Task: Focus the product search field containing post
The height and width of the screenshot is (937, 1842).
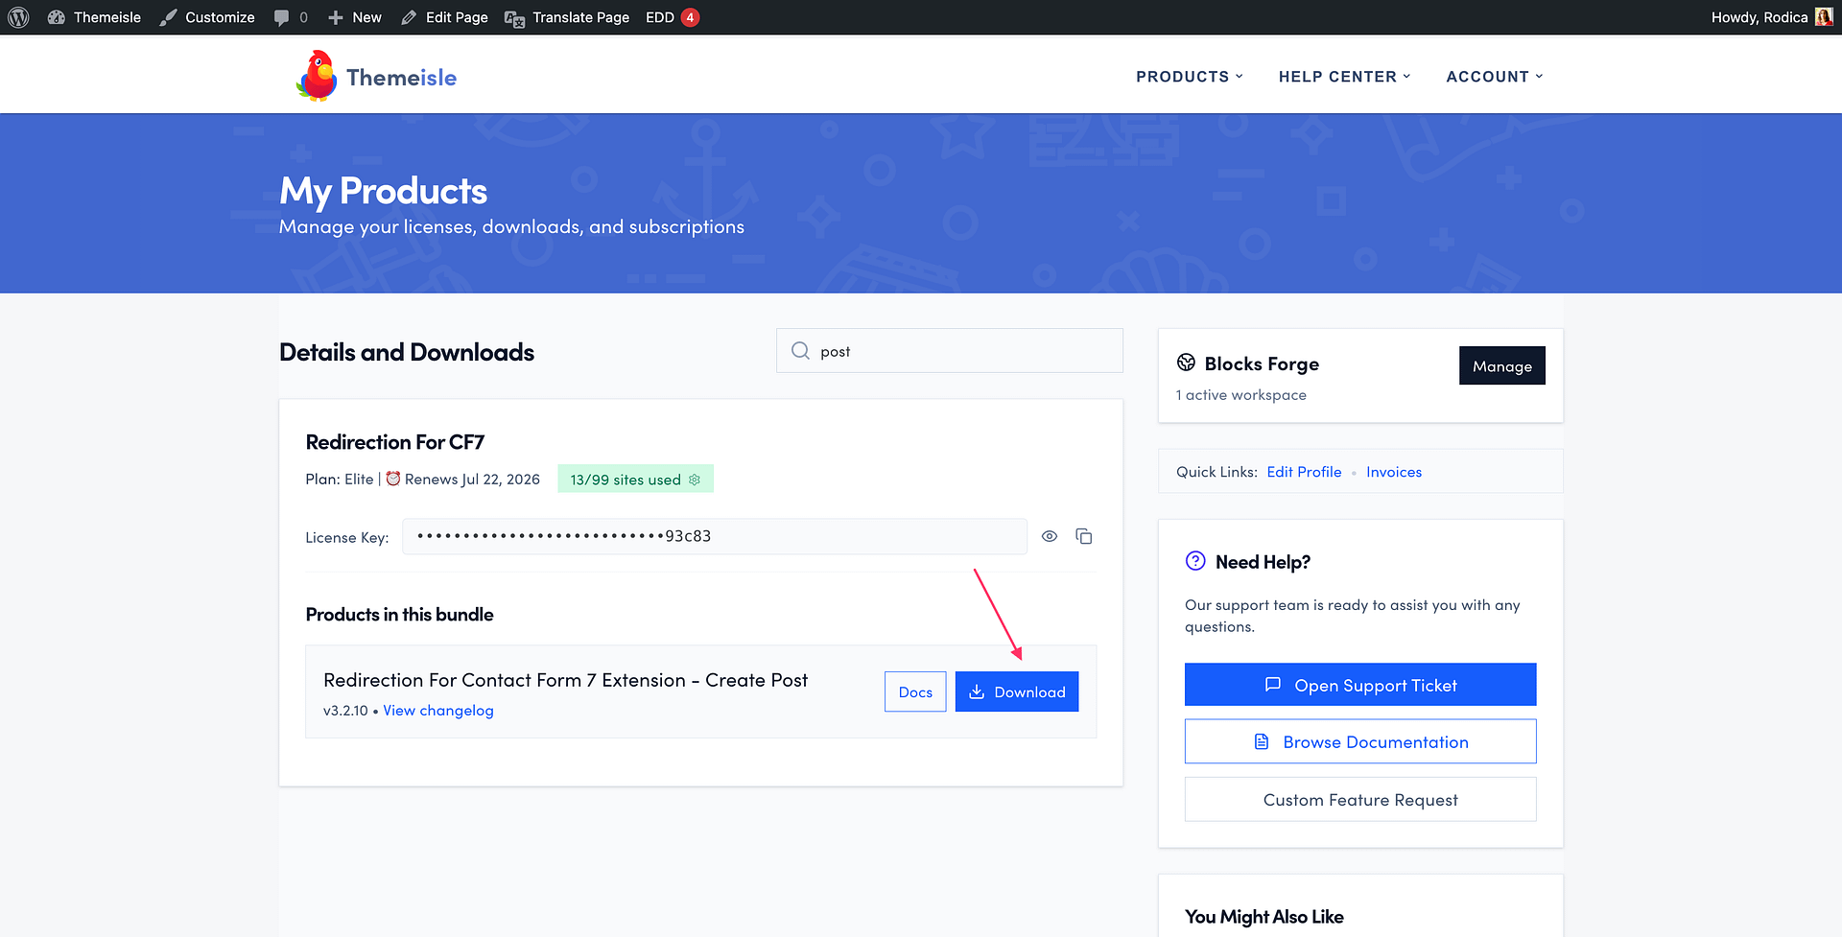Action: (950, 351)
